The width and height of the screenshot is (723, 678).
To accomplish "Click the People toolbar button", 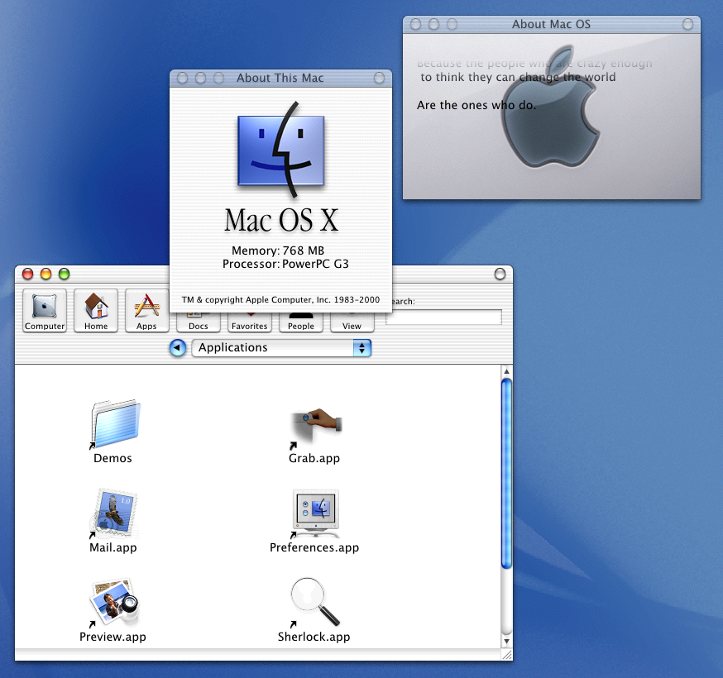I will point(301,322).
